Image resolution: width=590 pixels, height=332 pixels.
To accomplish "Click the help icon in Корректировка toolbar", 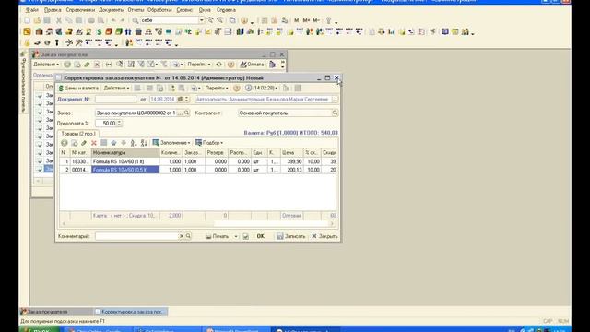I will (236, 89).
